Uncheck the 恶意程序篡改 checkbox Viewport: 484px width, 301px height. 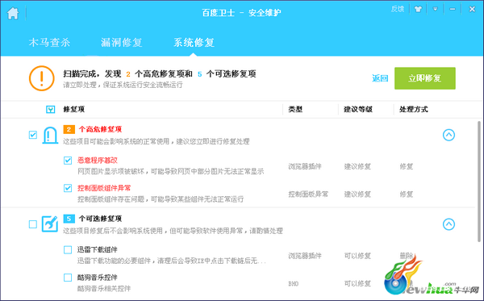tap(68, 161)
